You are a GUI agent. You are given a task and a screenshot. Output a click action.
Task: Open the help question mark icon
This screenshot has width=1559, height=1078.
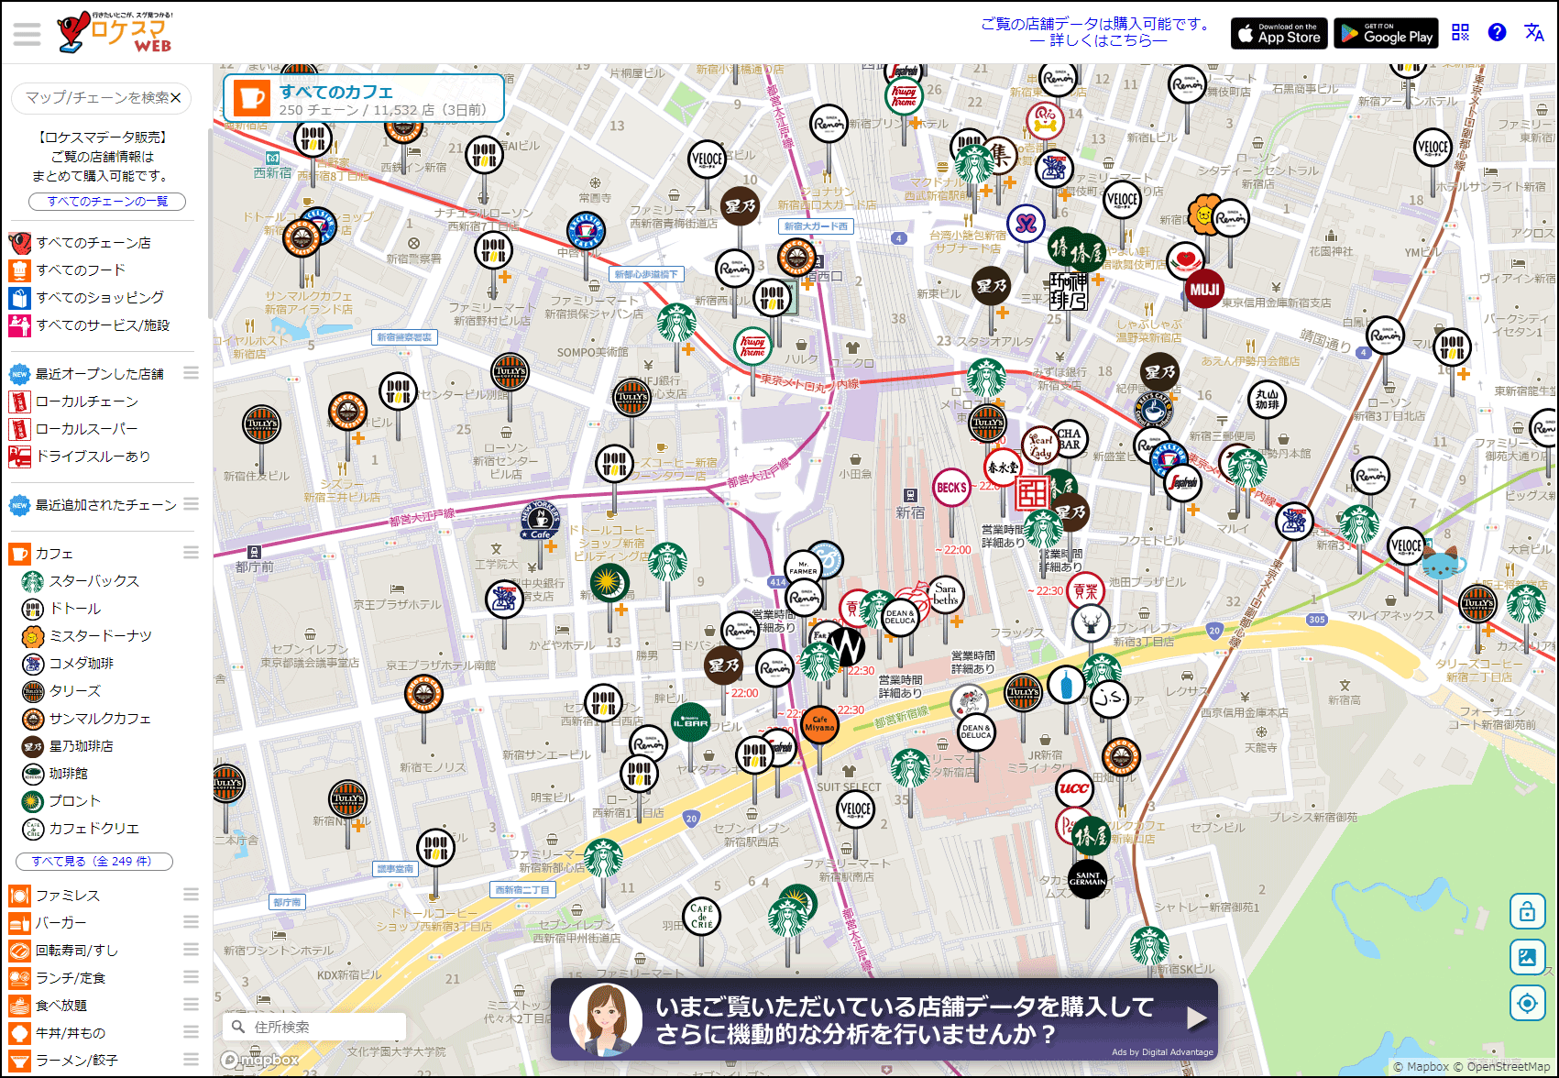[x=1497, y=32]
